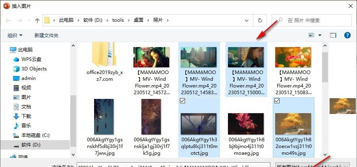This screenshot has height=167, width=357.
Task: Open the admin folder in sidebar
Action: click(29, 78)
